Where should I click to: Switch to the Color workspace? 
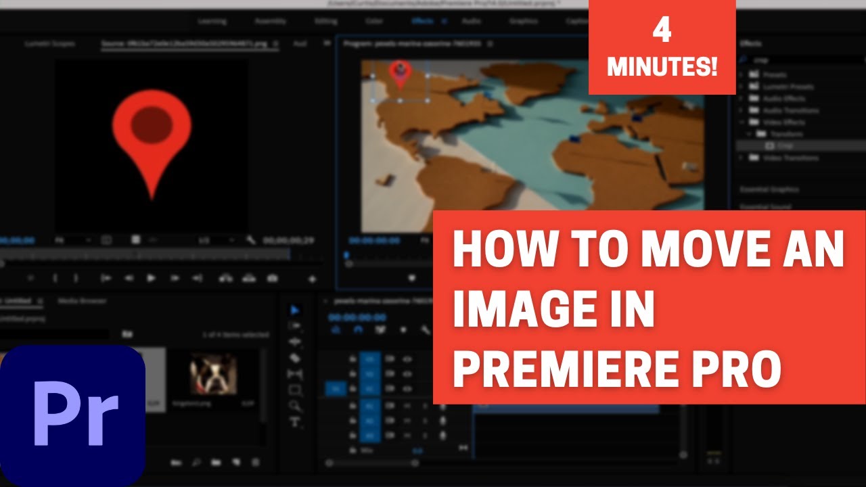click(374, 21)
